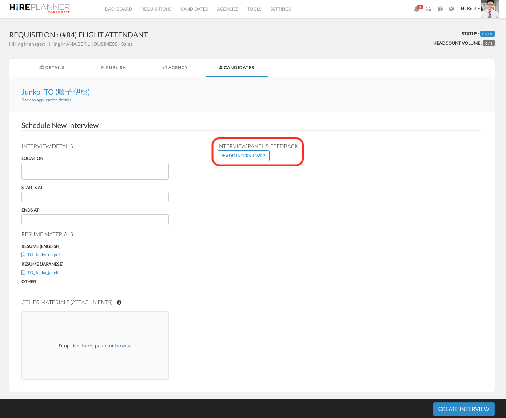The width and height of the screenshot is (506, 418).
Task: Click the info icon beside Other Materials
Action: click(x=119, y=302)
